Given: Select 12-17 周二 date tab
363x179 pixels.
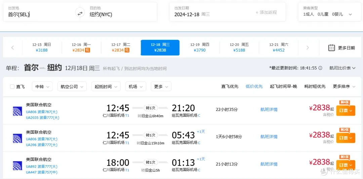Looking at the screenshot, I should (x=121, y=48).
